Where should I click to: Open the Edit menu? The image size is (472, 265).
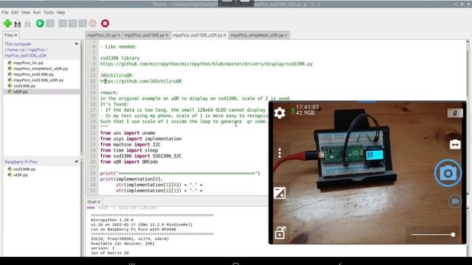point(15,13)
